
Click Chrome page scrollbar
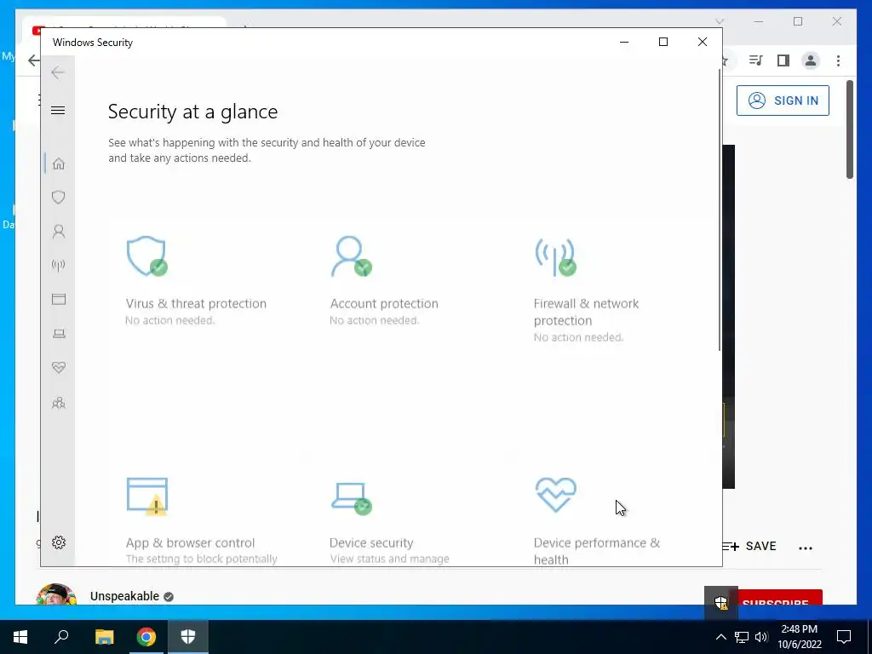(850, 130)
